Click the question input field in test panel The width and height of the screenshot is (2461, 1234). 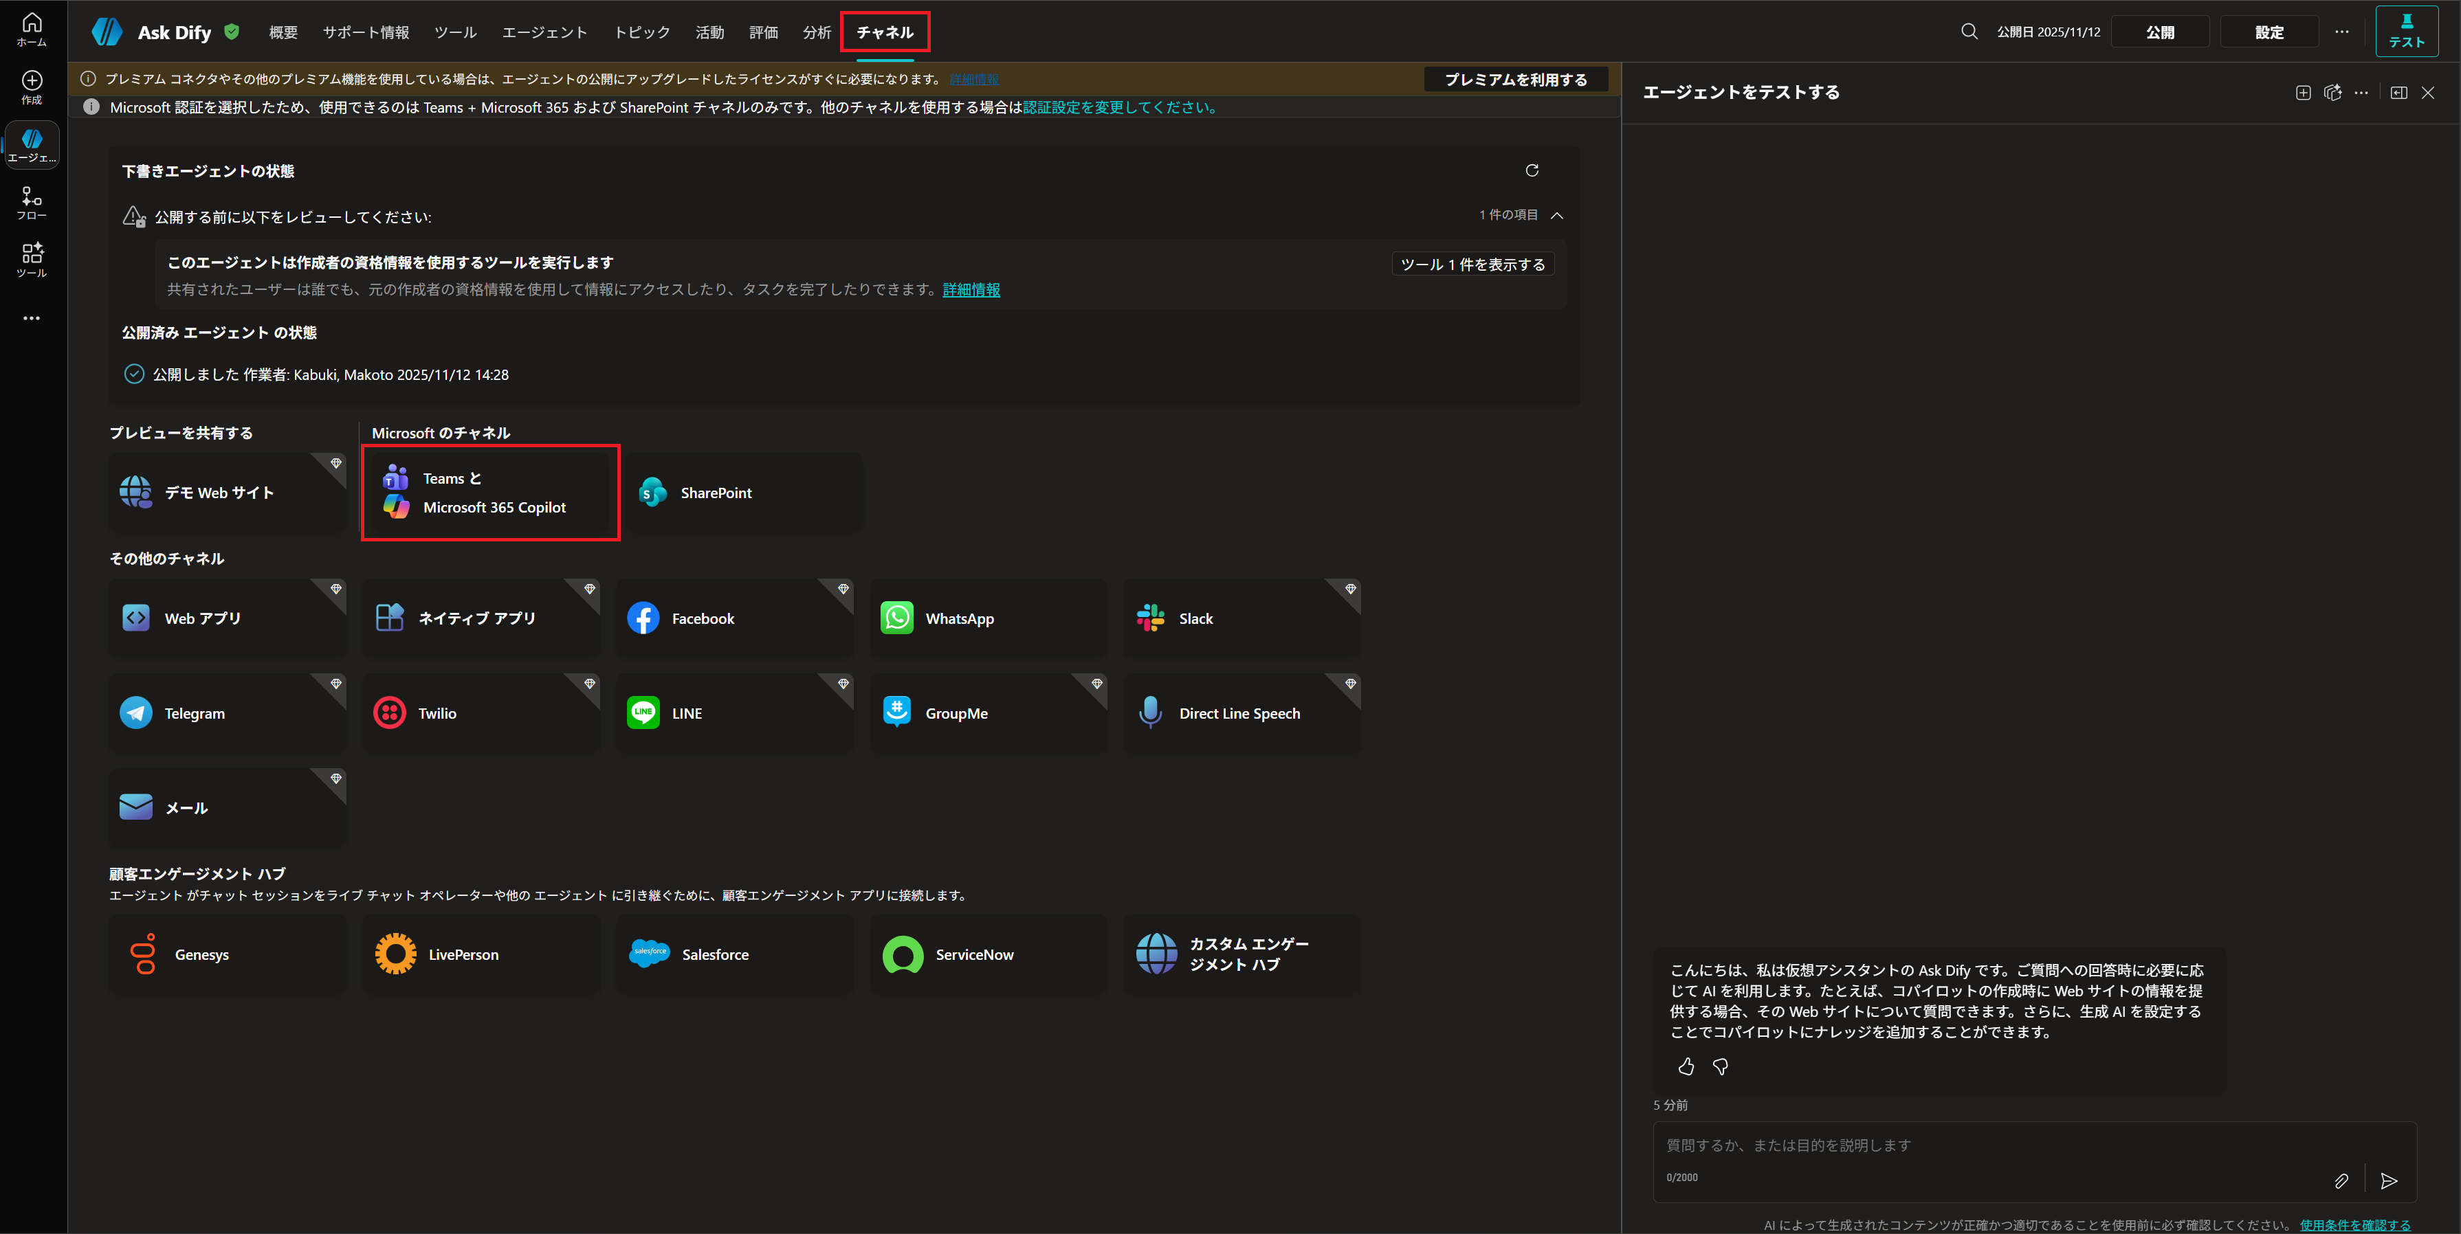(x=2006, y=1145)
